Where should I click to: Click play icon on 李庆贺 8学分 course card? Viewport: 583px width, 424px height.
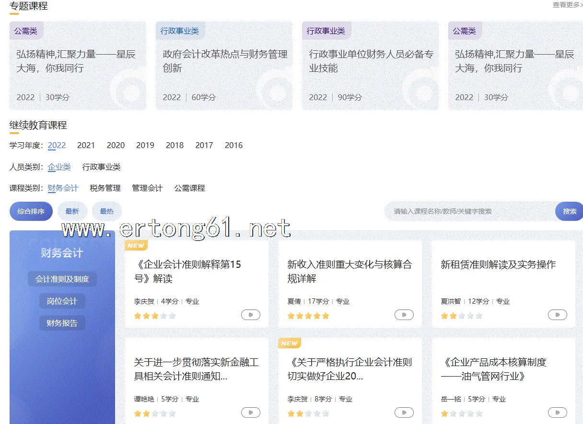click(404, 413)
